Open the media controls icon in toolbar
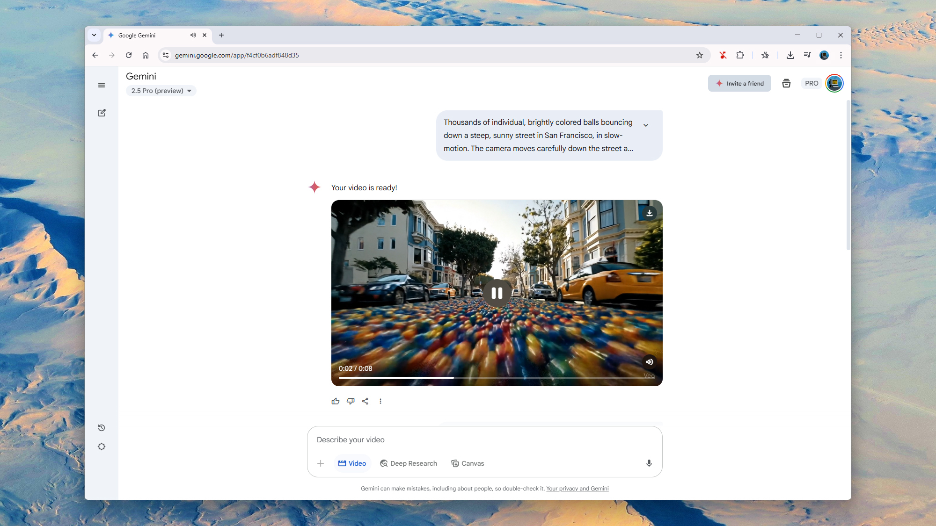Viewport: 936px width, 526px height. tap(807, 55)
